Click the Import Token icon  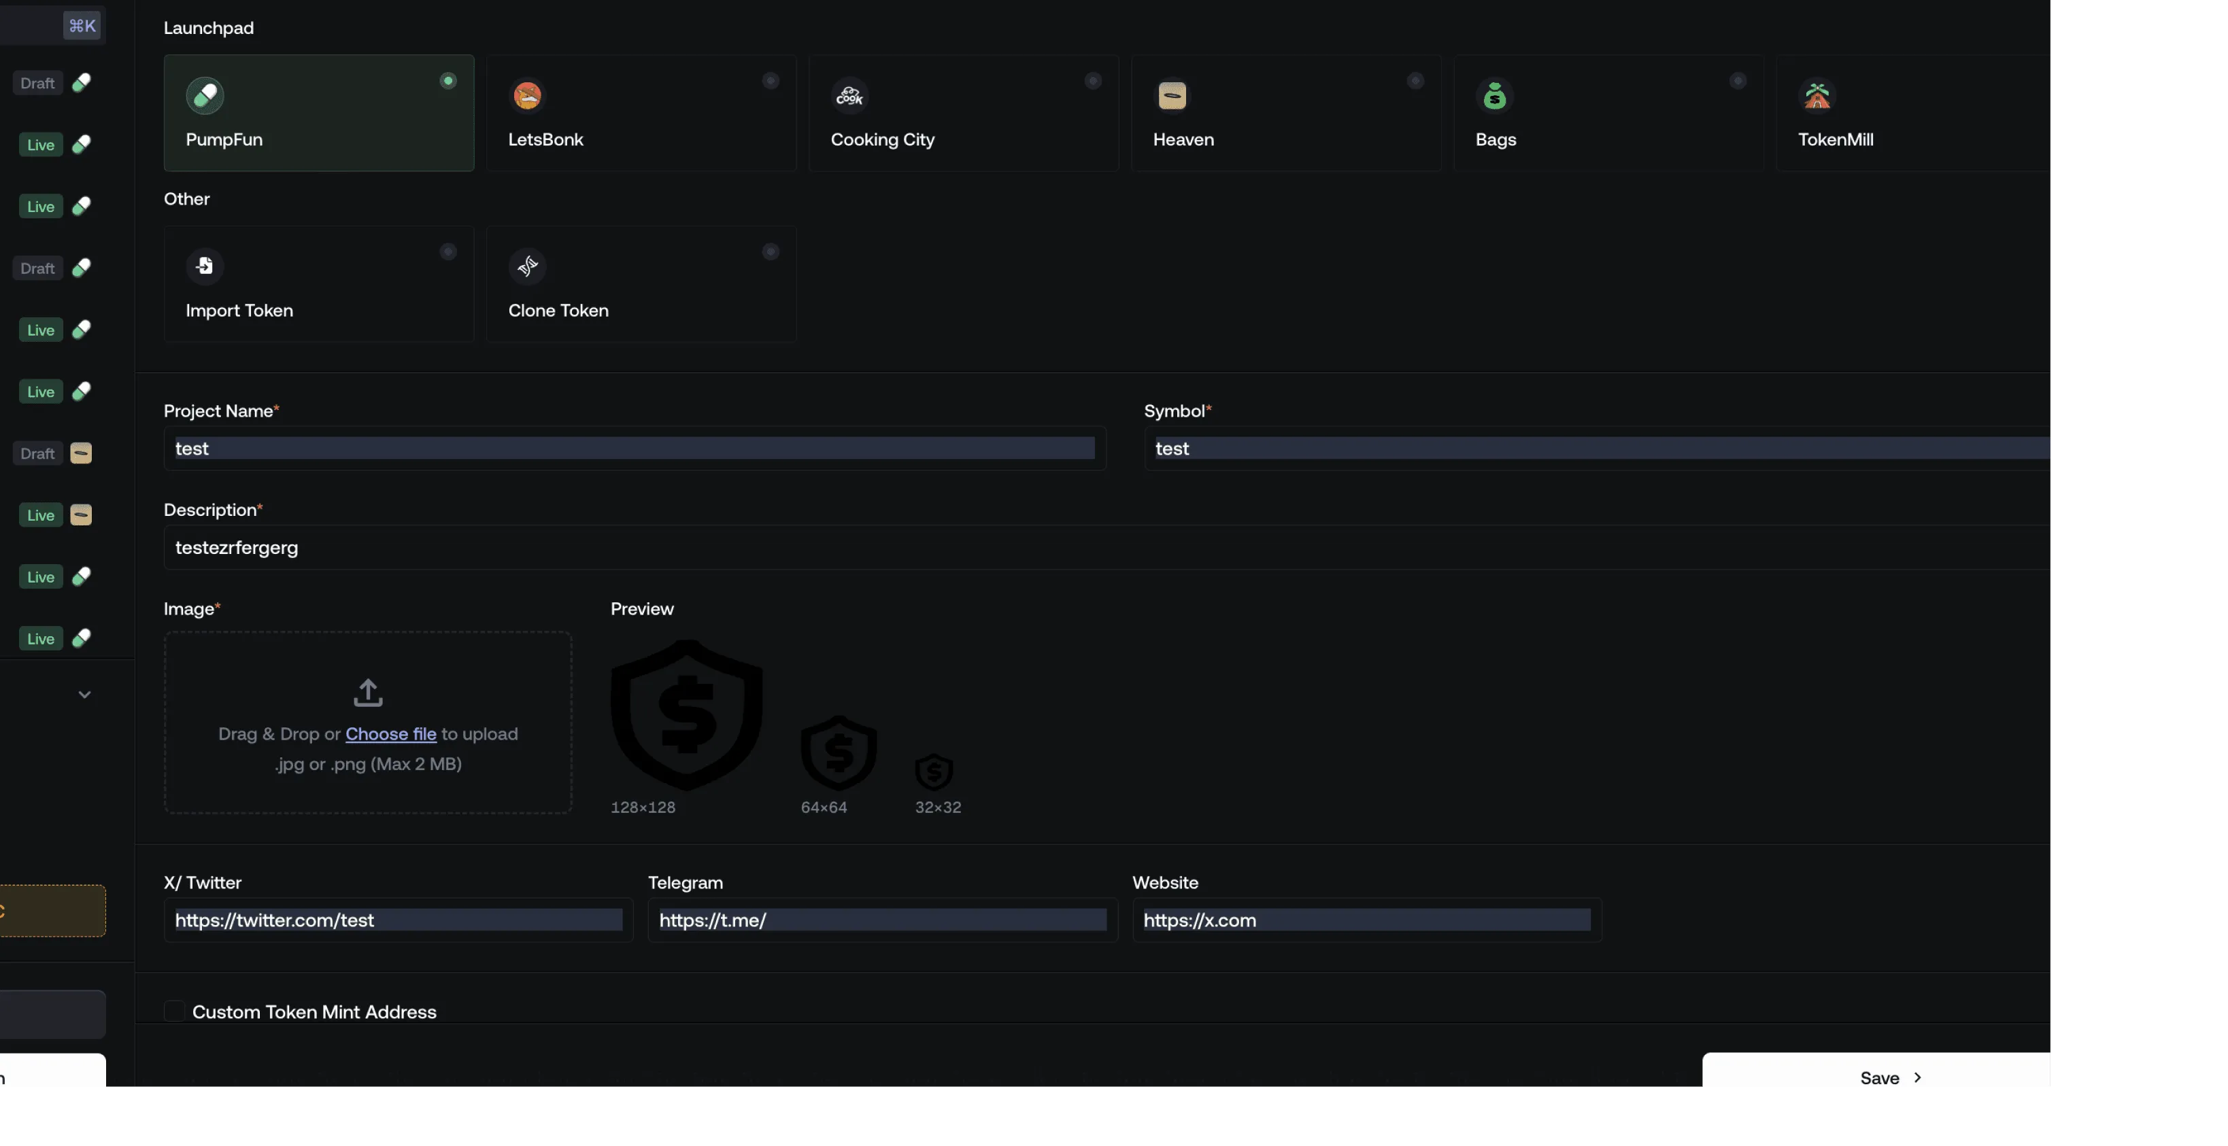[x=205, y=266]
